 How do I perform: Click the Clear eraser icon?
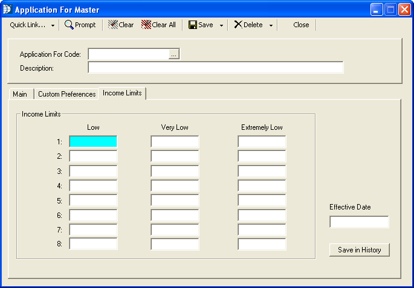113,25
